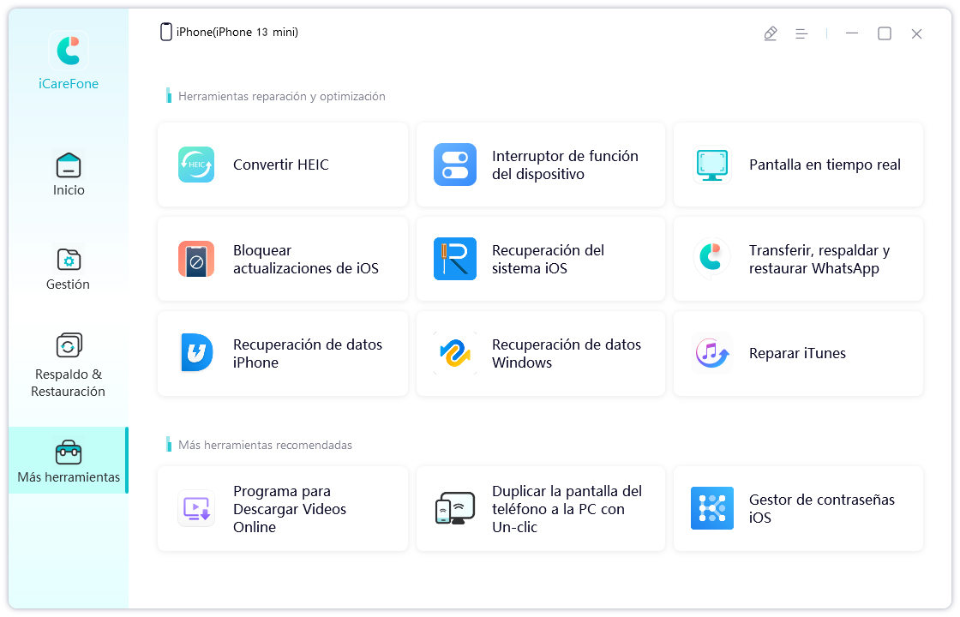The image size is (960, 617).
Task: Open Transferir, respaldar y restaurar WhatsApp
Action: [798, 259]
